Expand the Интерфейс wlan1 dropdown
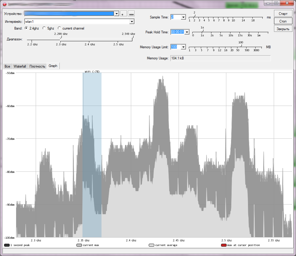 tap(132, 22)
